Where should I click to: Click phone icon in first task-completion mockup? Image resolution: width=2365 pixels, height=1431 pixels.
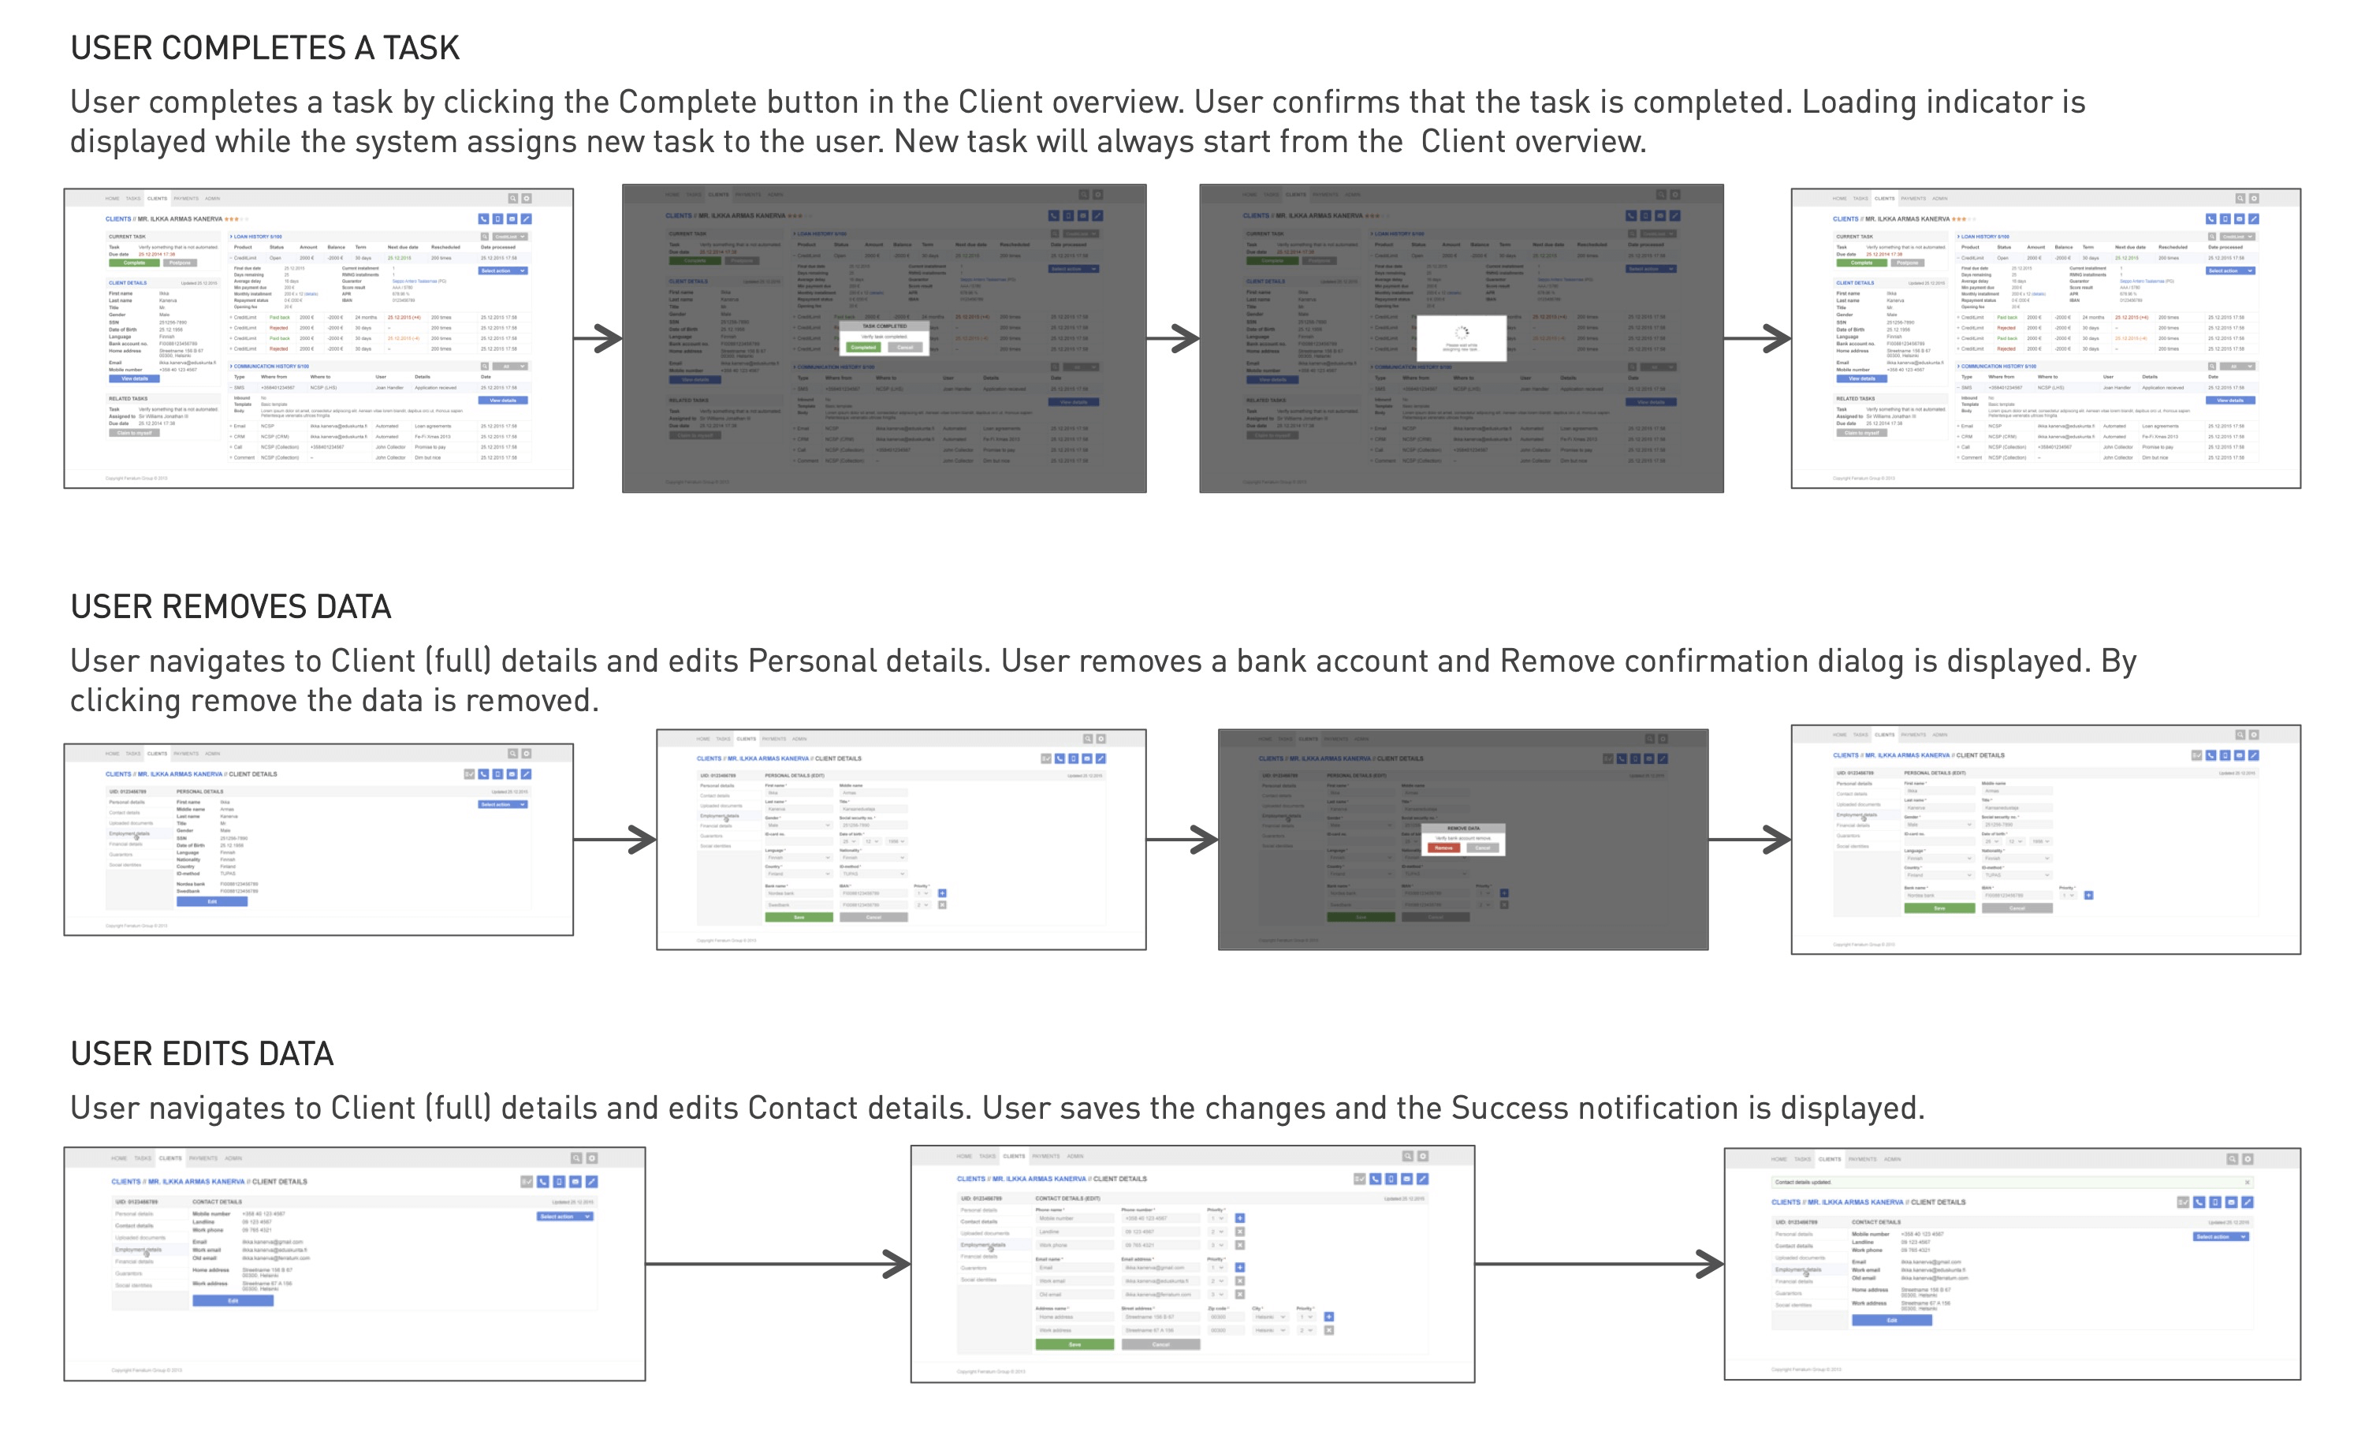click(x=484, y=219)
